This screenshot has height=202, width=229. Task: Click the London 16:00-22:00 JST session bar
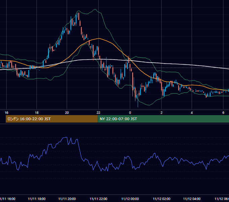coord(52,119)
